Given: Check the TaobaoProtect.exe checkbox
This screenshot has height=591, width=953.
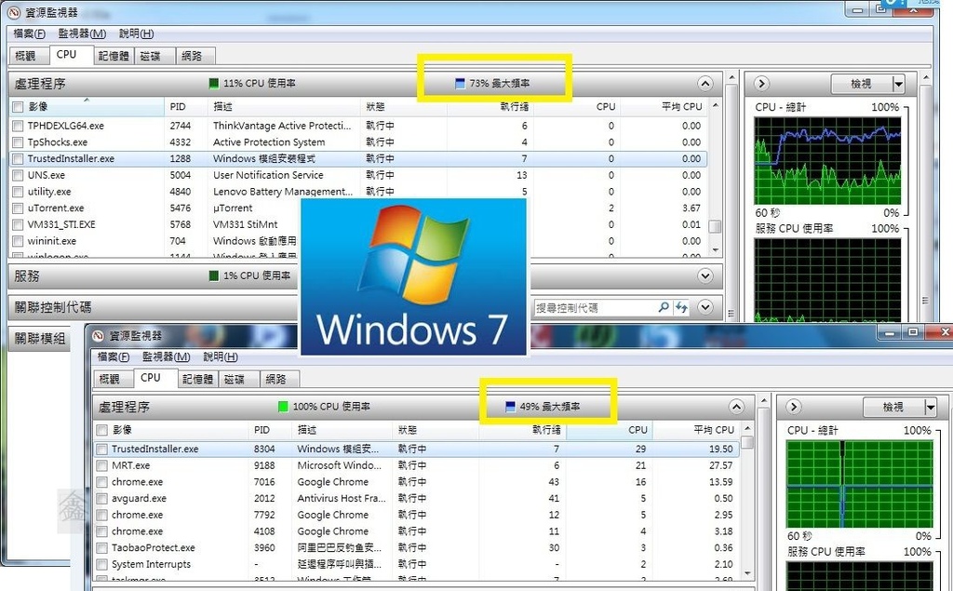Looking at the screenshot, I should (x=102, y=548).
